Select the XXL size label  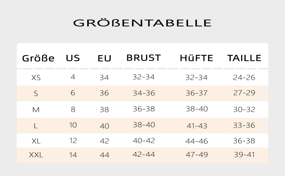(36, 155)
